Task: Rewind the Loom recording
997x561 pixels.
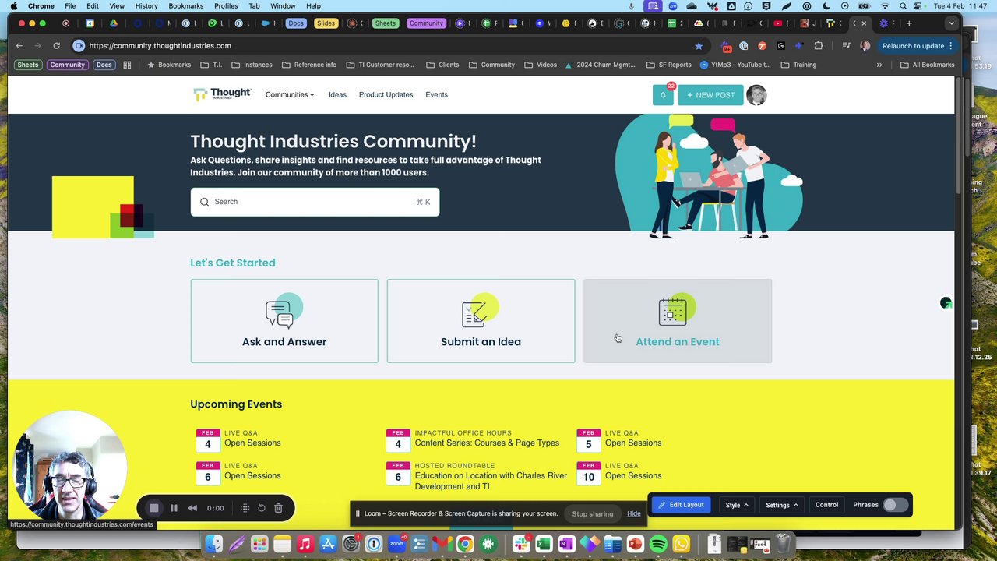Action: coord(192,508)
